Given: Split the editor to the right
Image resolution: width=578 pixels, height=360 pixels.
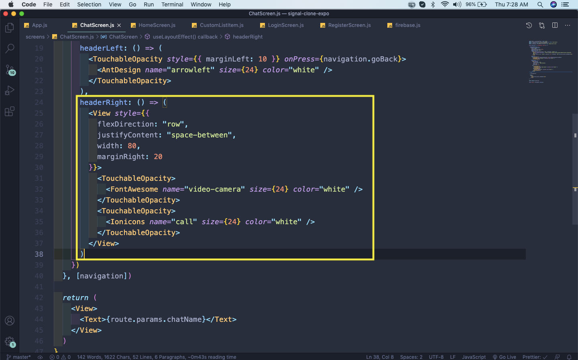Looking at the screenshot, I should coord(555,25).
